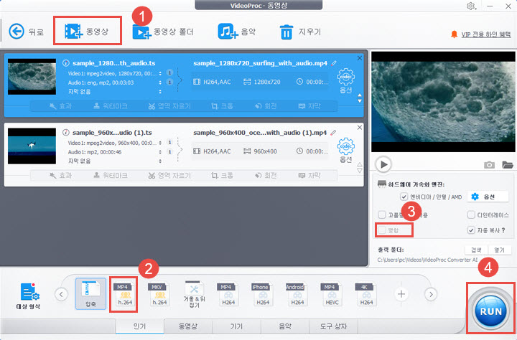Open codec 옵션 for sample_960x400 video
Screen dimensions: 517x340
click(345, 150)
